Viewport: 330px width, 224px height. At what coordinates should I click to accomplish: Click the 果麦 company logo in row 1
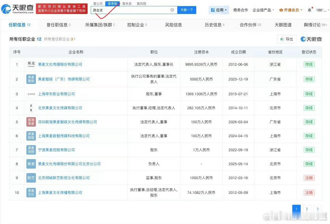pos(31,64)
